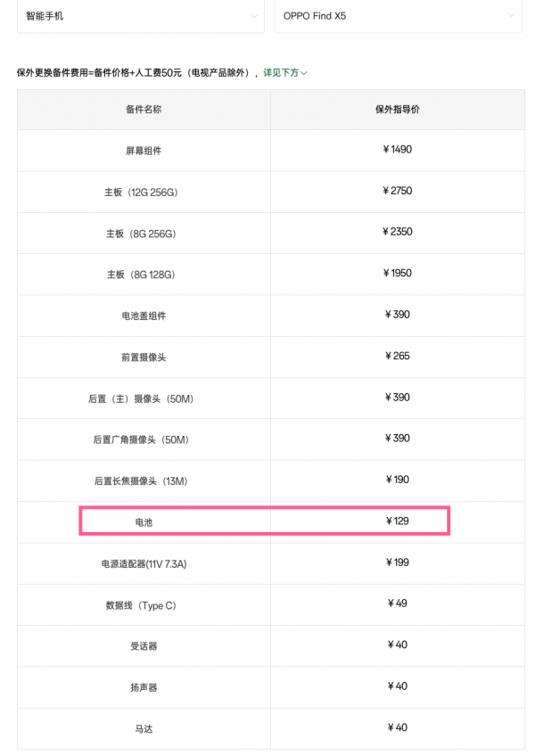Screen dimensions: 535x755
Task: Select the 屏幕组件 row name
Action: pyautogui.click(x=144, y=151)
